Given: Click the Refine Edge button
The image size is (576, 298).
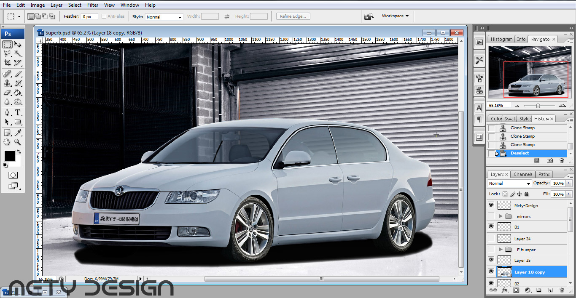Looking at the screenshot, I should click(293, 16).
